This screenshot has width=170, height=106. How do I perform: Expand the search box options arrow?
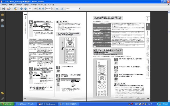click(80, 9)
